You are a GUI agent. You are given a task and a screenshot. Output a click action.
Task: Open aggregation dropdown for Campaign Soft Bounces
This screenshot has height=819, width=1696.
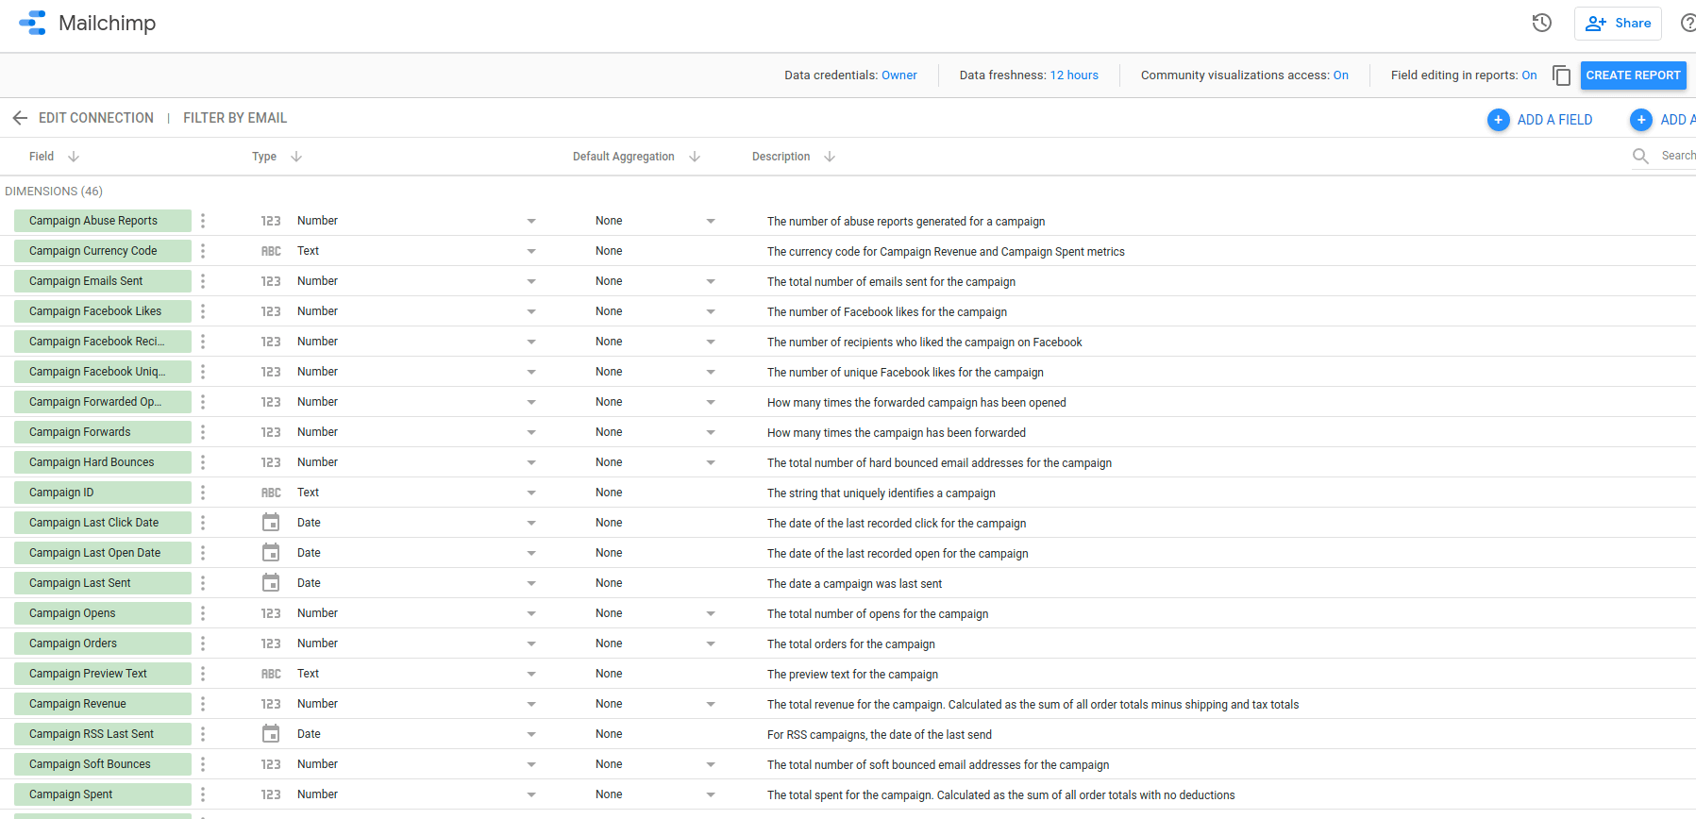coord(711,764)
